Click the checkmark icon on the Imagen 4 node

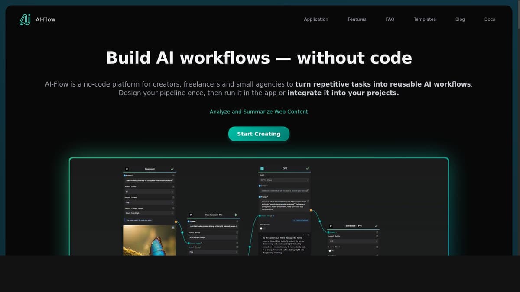coord(172,169)
